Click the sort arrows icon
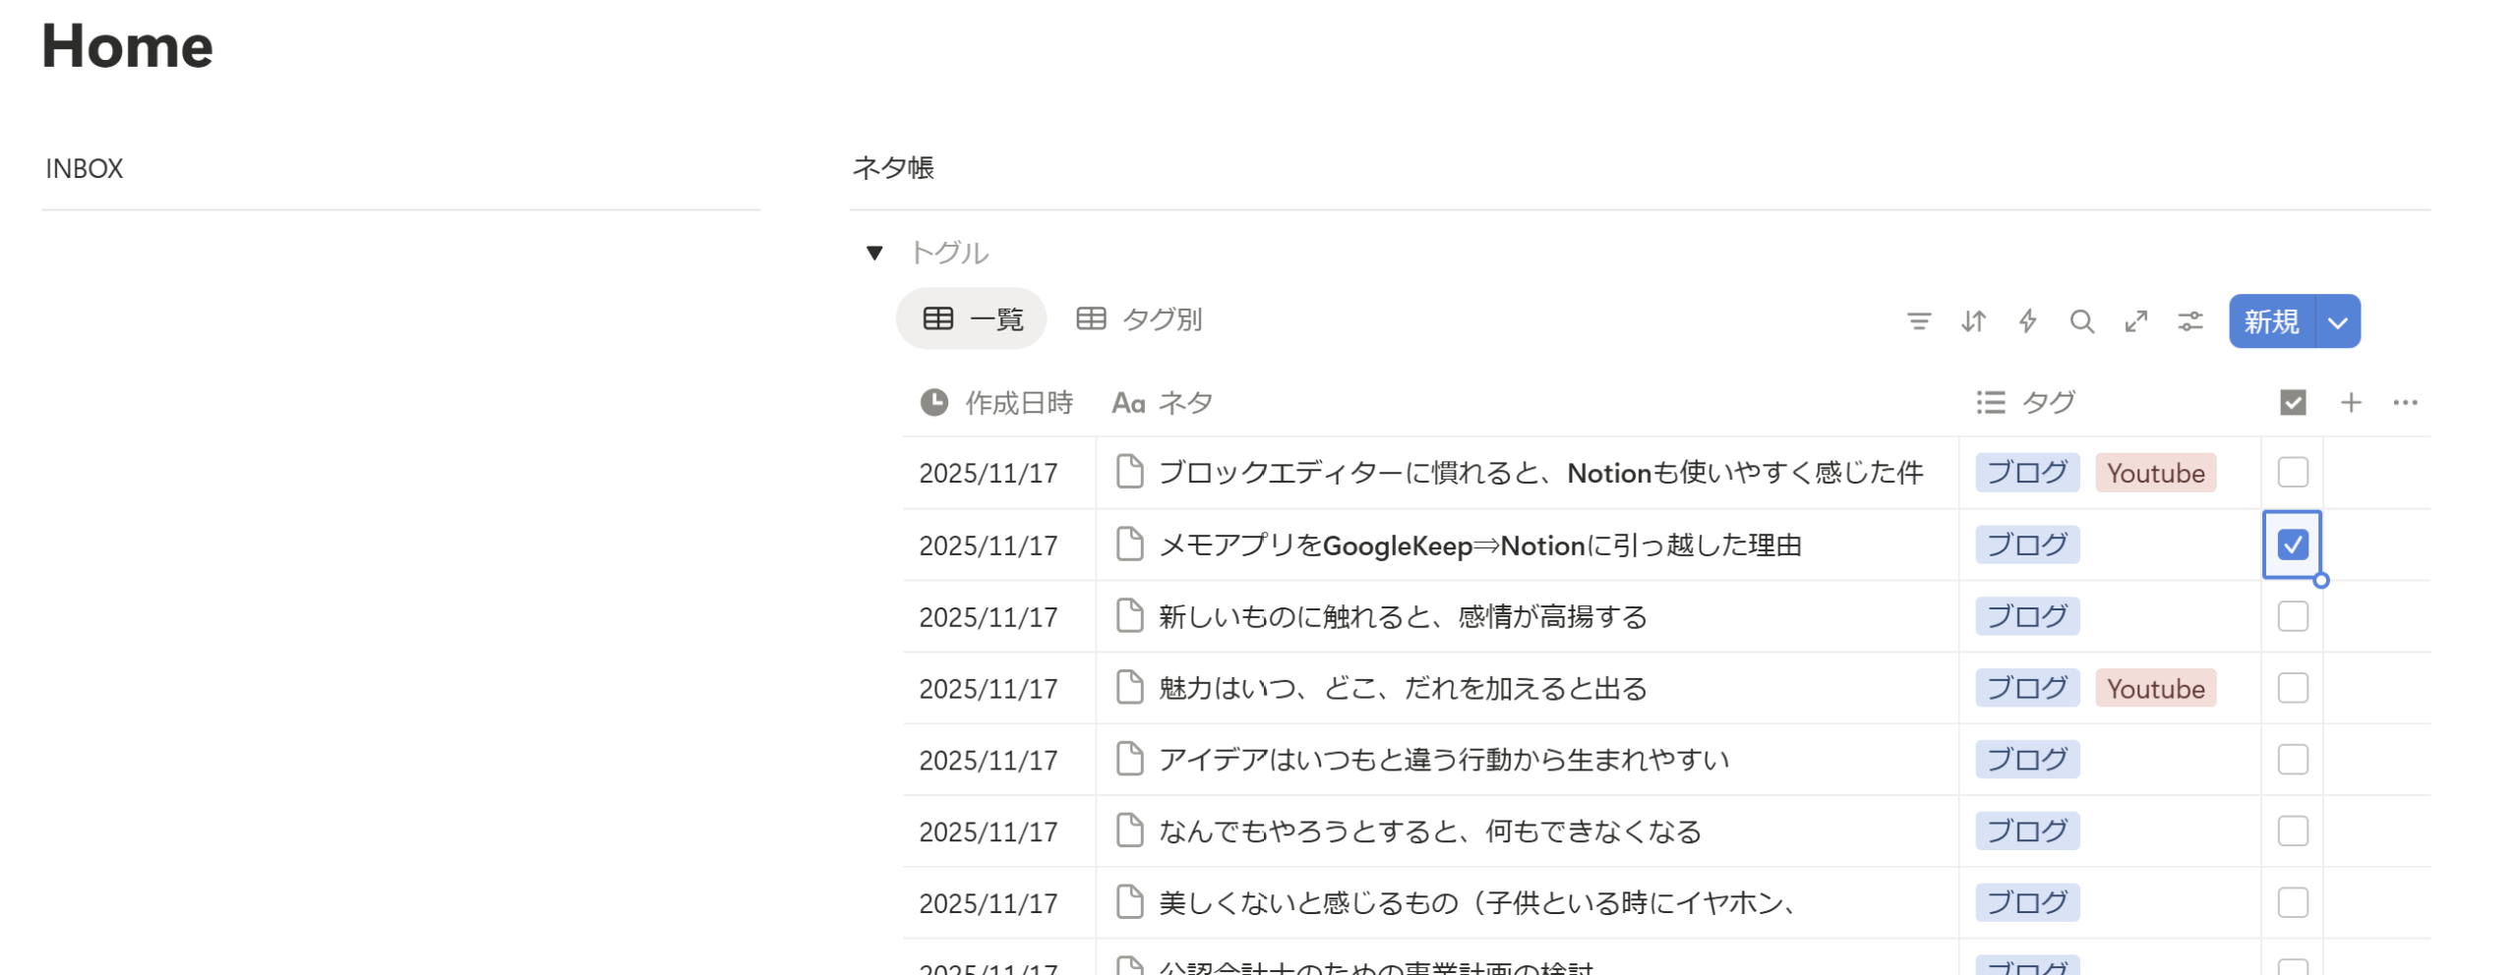 [1972, 321]
